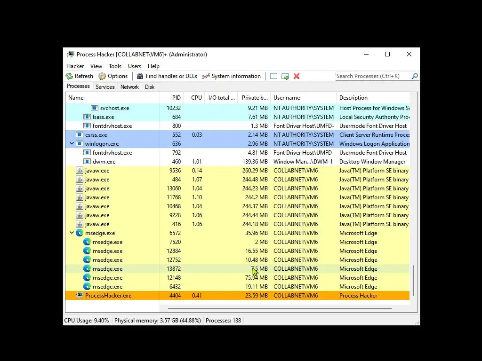The image size is (482, 361).
Task: Click the Java icon of javaw.exe PID 416
Action: pos(80,224)
